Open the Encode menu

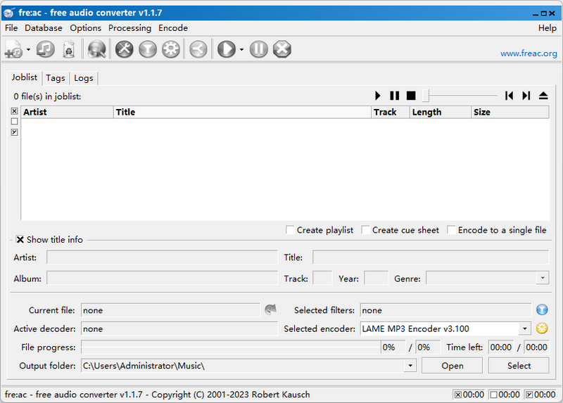173,28
